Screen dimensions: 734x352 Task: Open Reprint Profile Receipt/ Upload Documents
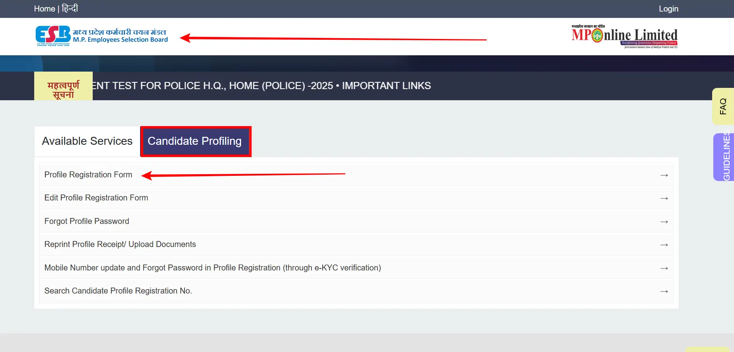[x=120, y=244]
